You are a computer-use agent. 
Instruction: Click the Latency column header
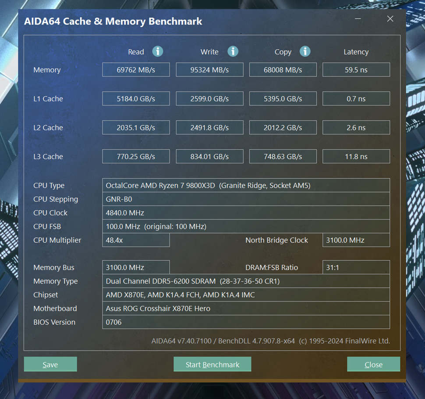coord(356,52)
